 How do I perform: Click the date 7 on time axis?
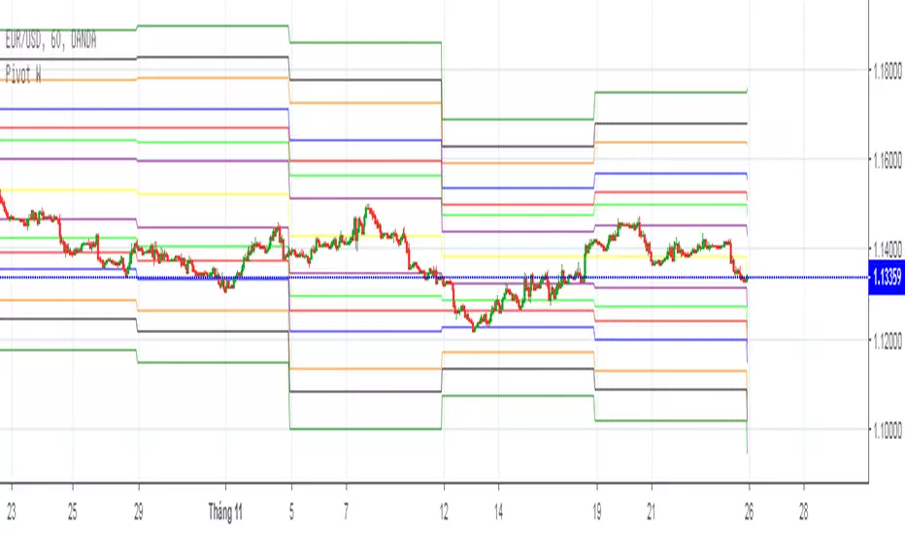(346, 512)
